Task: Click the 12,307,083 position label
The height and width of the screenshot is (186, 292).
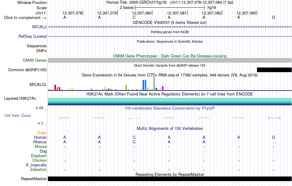Action: (x=247, y=13)
